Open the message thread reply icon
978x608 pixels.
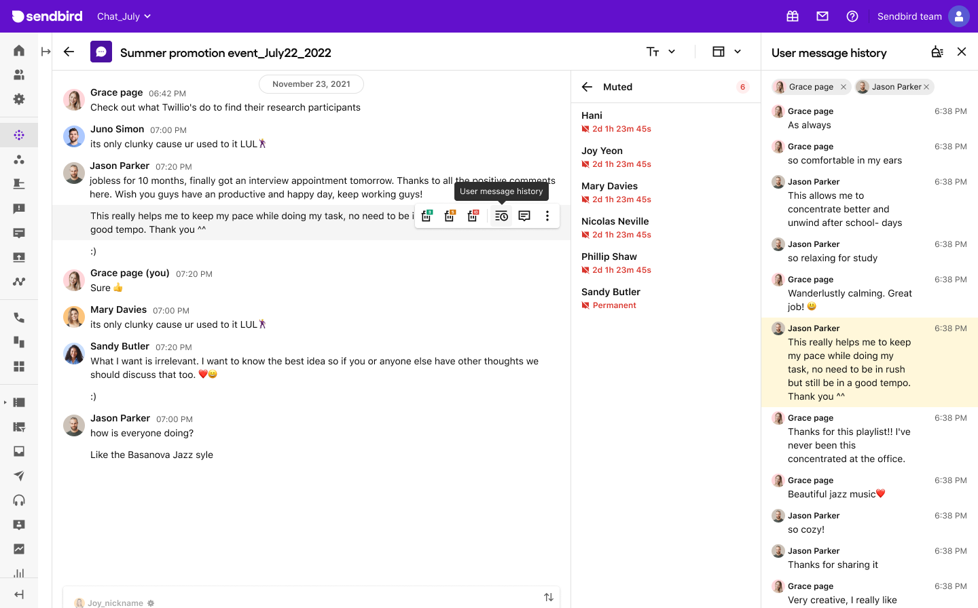(524, 216)
